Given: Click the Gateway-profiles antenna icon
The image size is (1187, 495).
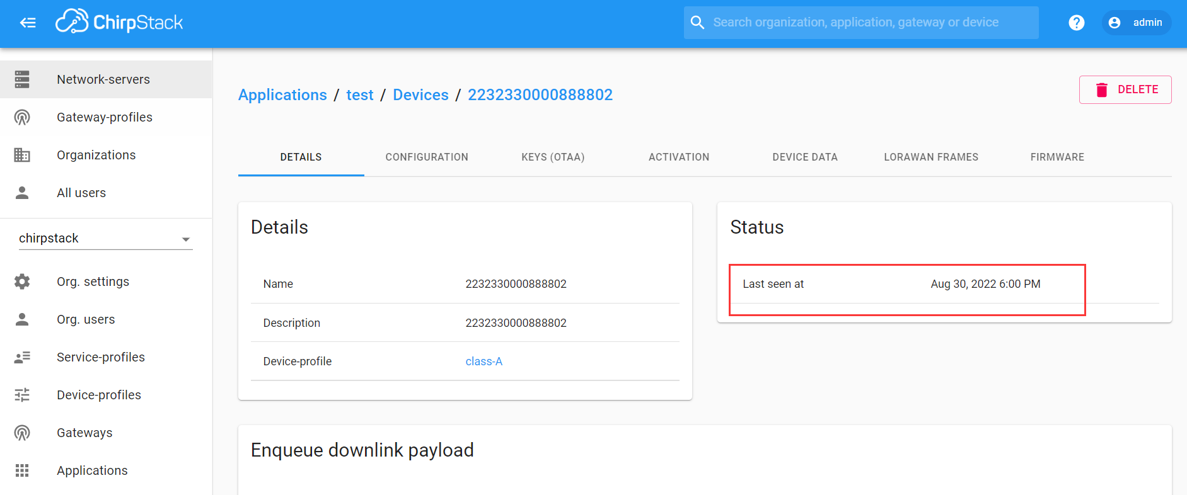Looking at the screenshot, I should pos(22,117).
